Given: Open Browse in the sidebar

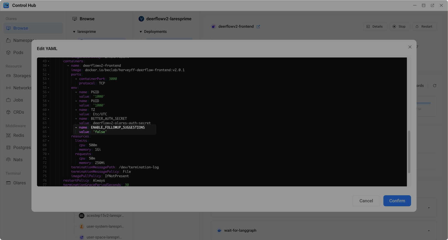Looking at the screenshot, I should tap(33, 28).
